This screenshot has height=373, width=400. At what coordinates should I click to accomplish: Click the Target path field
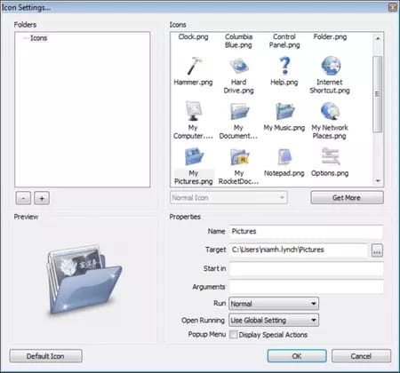[299, 250]
